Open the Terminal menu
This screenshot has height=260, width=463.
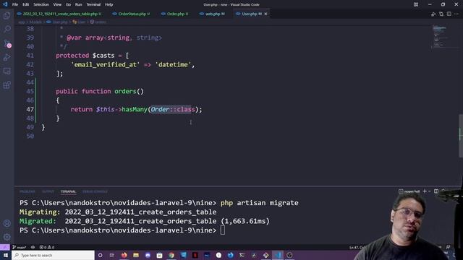93,4
